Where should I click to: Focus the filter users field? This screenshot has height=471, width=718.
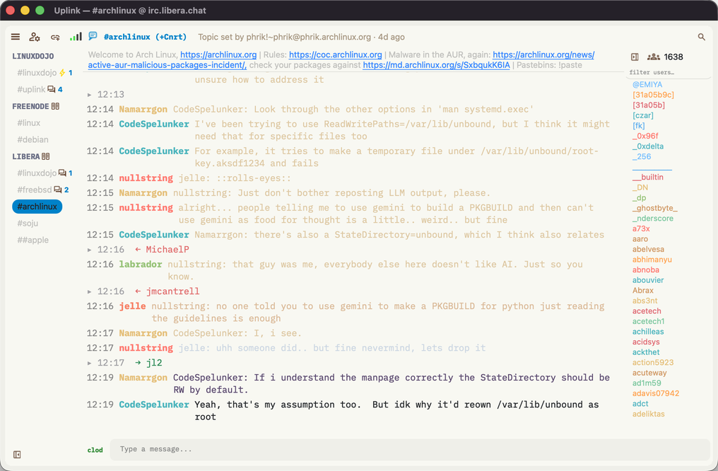click(668, 72)
